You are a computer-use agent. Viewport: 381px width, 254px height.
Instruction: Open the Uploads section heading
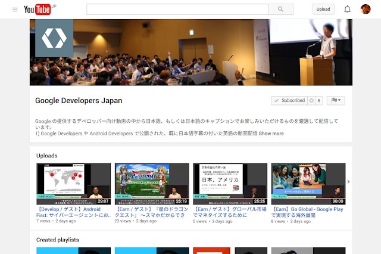click(46, 156)
